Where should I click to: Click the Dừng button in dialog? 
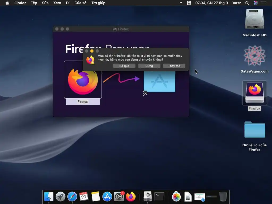pyautogui.click(x=149, y=66)
